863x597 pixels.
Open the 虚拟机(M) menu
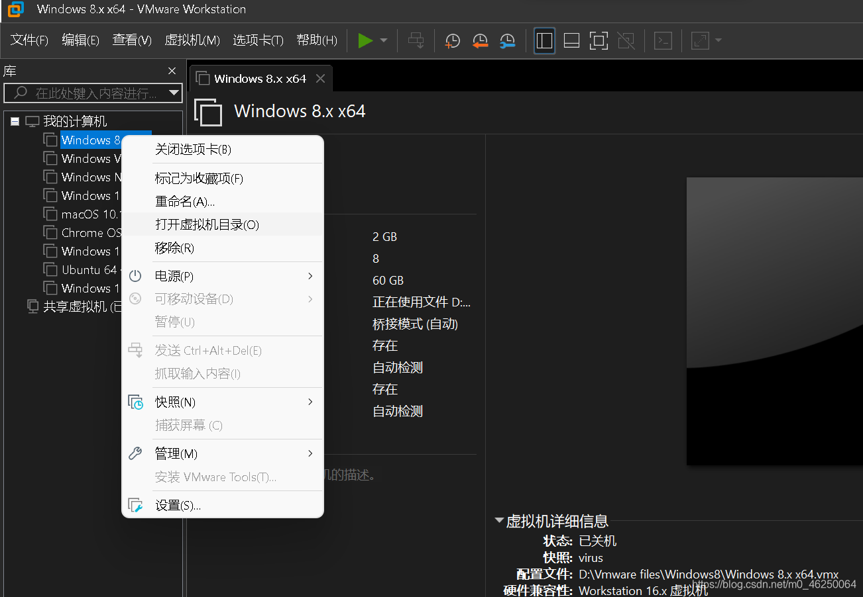pyautogui.click(x=192, y=40)
